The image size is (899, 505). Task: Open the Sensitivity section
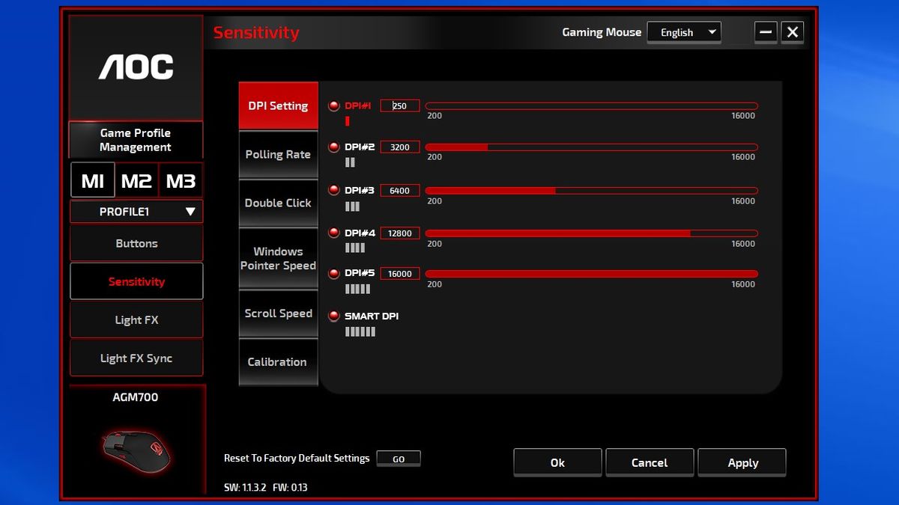(x=136, y=281)
